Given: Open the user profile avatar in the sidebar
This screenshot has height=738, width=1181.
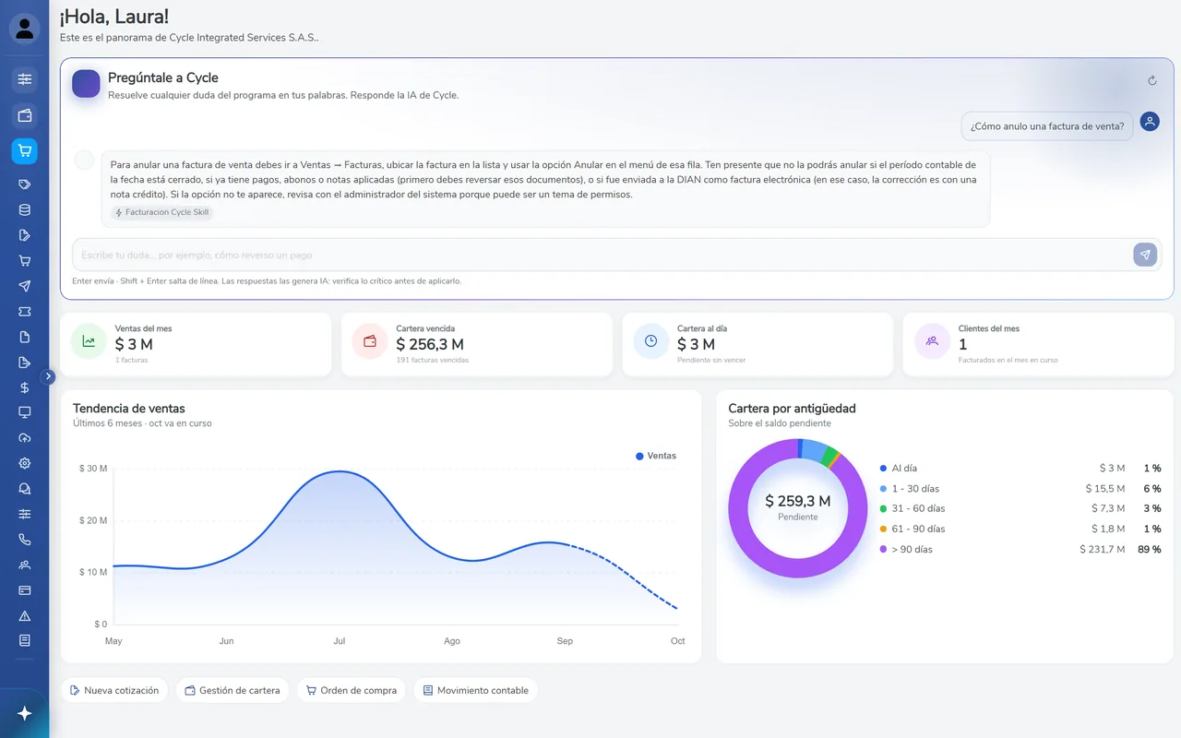Looking at the screenshot, I should pos(24,29).
